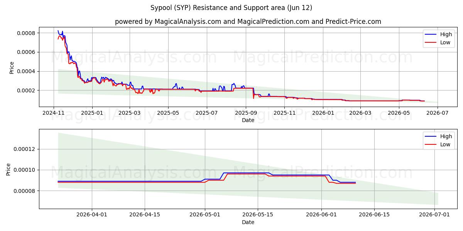This screenshot has width=463, height=231.
Task: Click 'Low' in the bottom chart legend
Action: pos(445,144)
